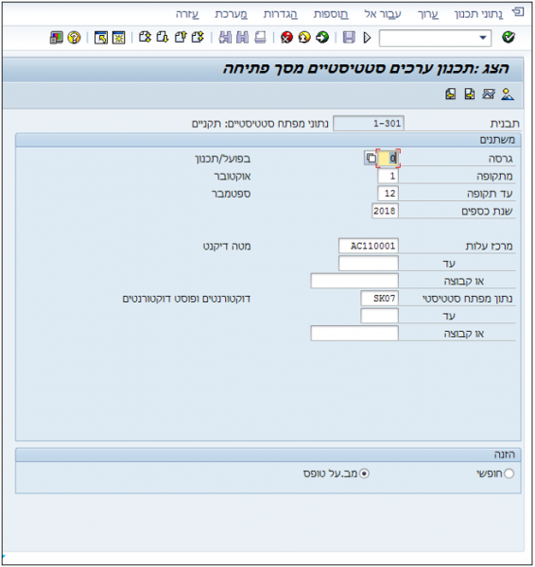Click the Next Page icon
Viewport: 535px width, 567px height.
(x=163, y=37)
